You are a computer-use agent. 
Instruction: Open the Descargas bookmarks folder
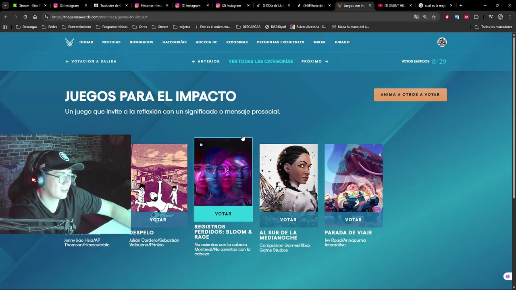(27, 27)
